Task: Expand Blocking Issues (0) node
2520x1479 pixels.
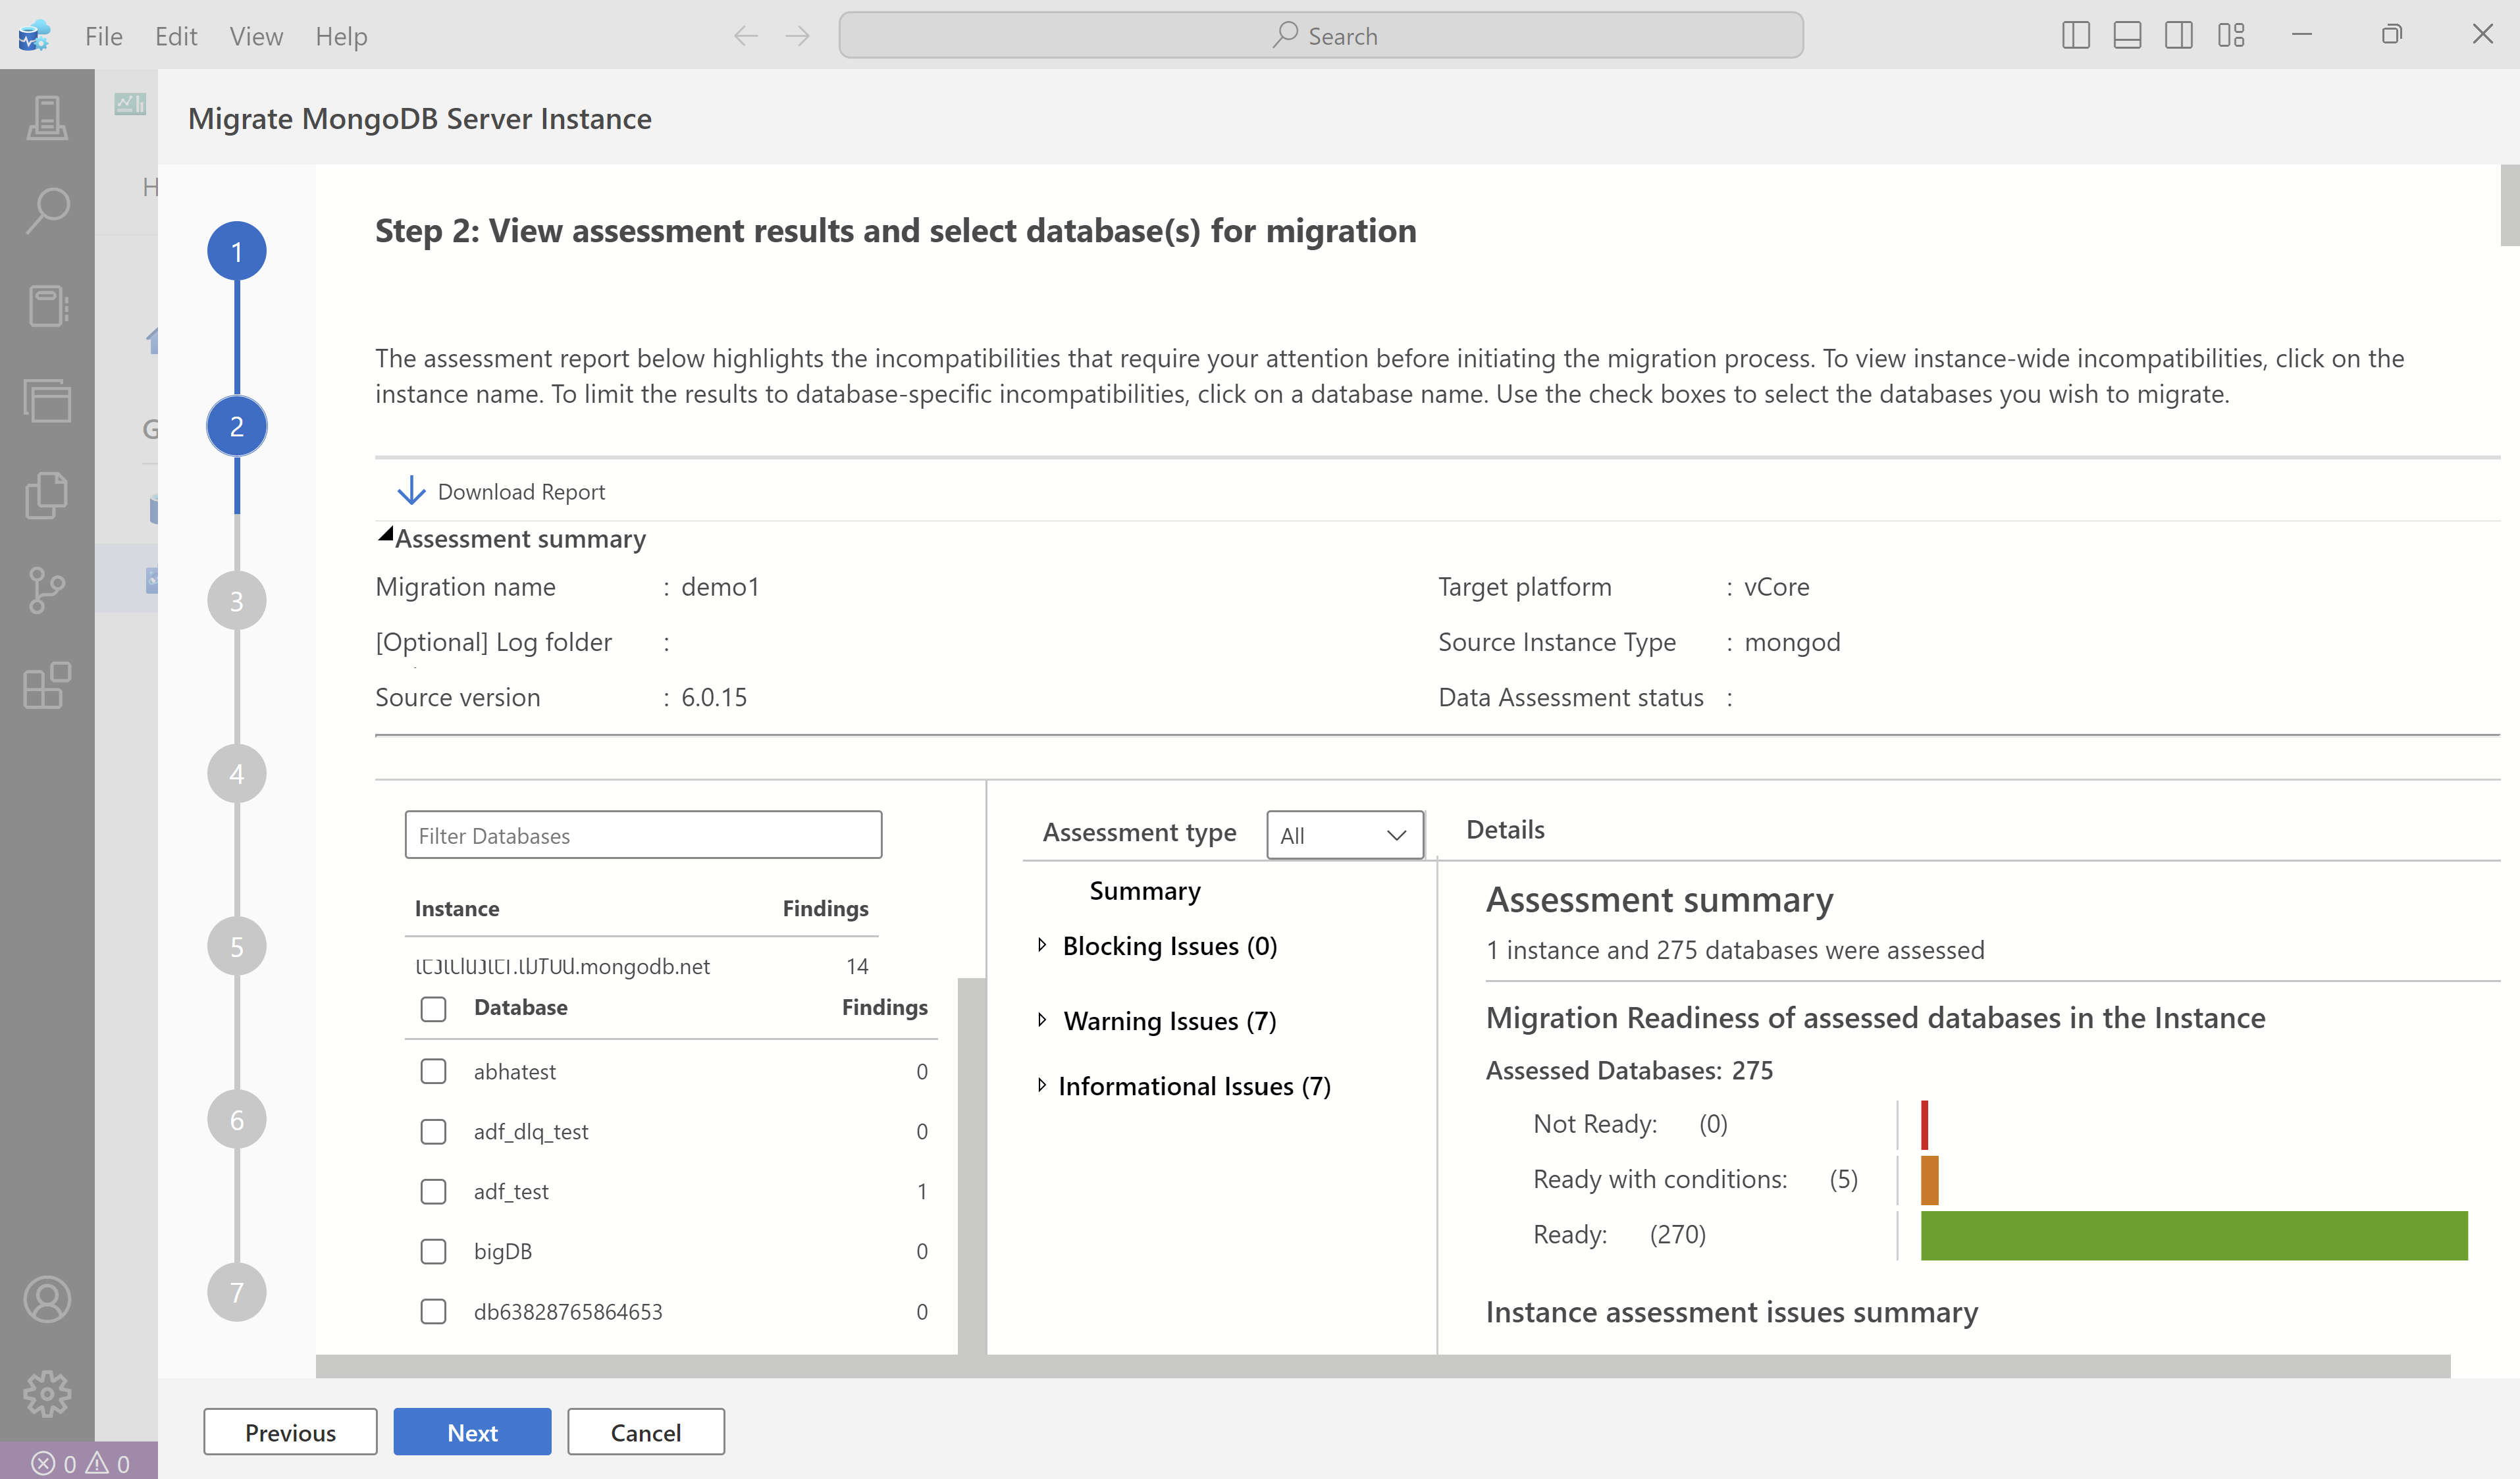Action: [1042, 945]
